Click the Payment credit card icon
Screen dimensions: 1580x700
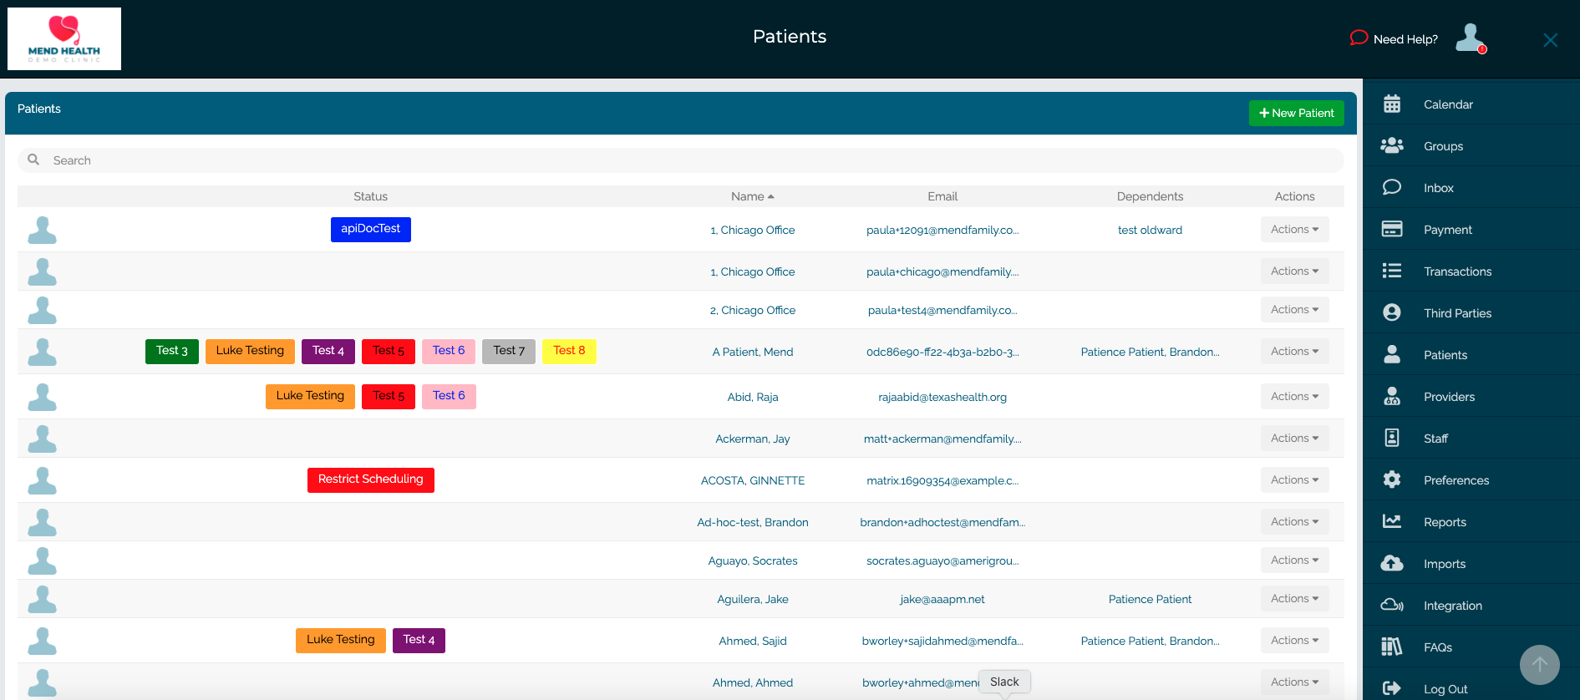pyautogui.click(x=1392, y=230)
